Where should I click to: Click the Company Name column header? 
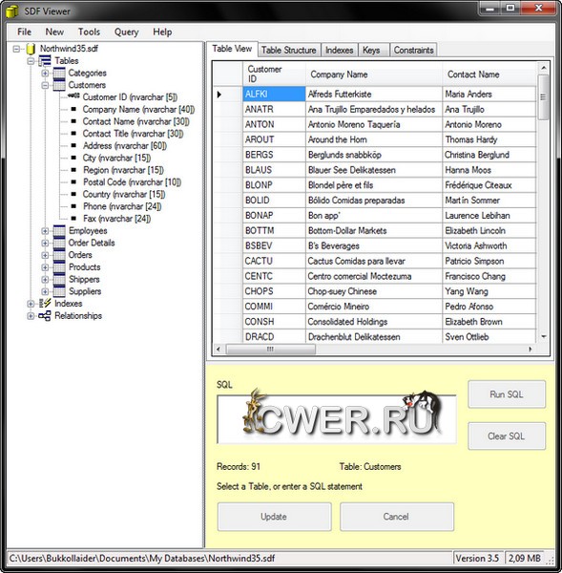point(374,74)
